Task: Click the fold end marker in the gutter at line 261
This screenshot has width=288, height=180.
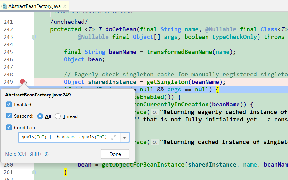Action: [34, 172]
